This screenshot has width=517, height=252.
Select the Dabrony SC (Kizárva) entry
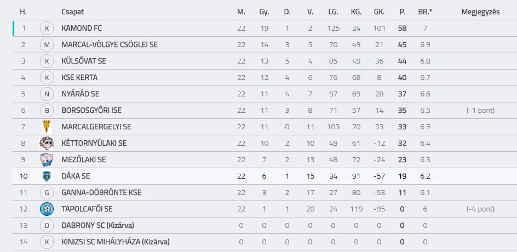click(97, 226)
